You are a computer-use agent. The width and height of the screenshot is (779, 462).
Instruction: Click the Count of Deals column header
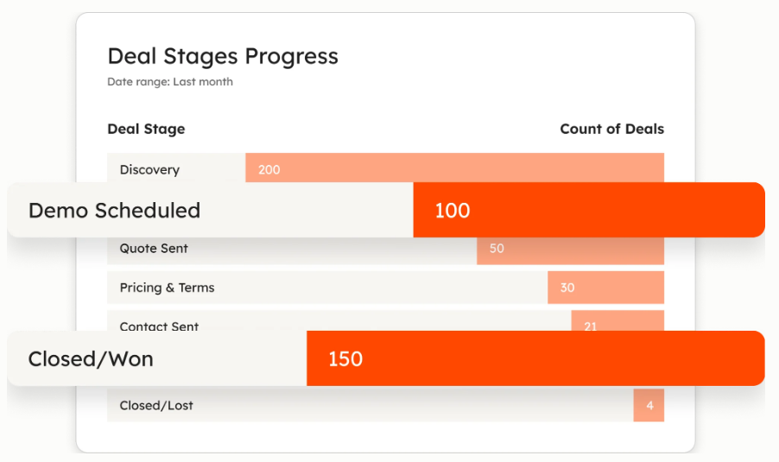(611, 130)
